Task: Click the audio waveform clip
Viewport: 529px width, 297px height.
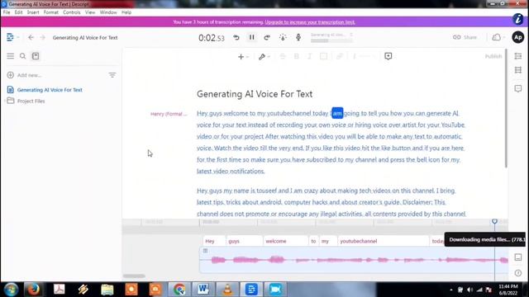Action: pos(354,260)
